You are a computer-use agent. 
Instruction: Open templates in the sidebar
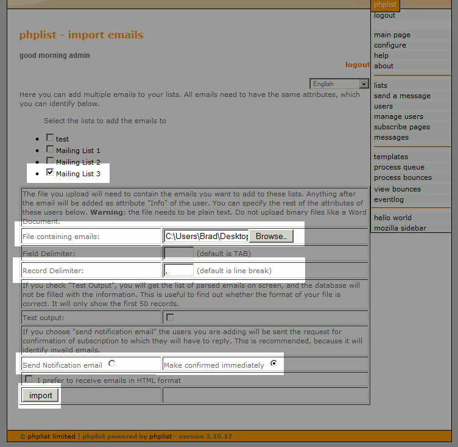[x=391, y=157]
